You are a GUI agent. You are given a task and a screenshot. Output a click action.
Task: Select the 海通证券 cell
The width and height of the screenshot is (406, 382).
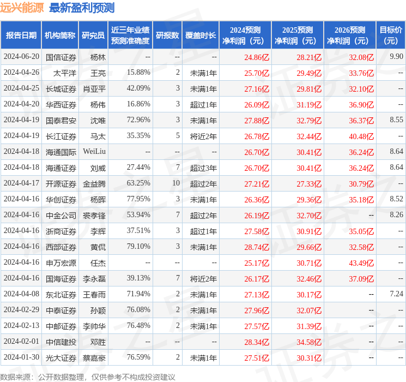pyautogui.click(x=61, y=168)
